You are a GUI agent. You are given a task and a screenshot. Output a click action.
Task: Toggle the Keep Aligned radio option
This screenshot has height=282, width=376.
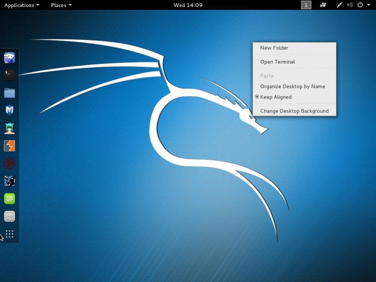[294, 97]
